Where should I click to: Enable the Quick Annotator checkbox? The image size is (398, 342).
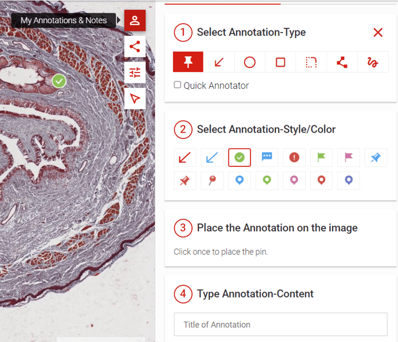(178, 85)
